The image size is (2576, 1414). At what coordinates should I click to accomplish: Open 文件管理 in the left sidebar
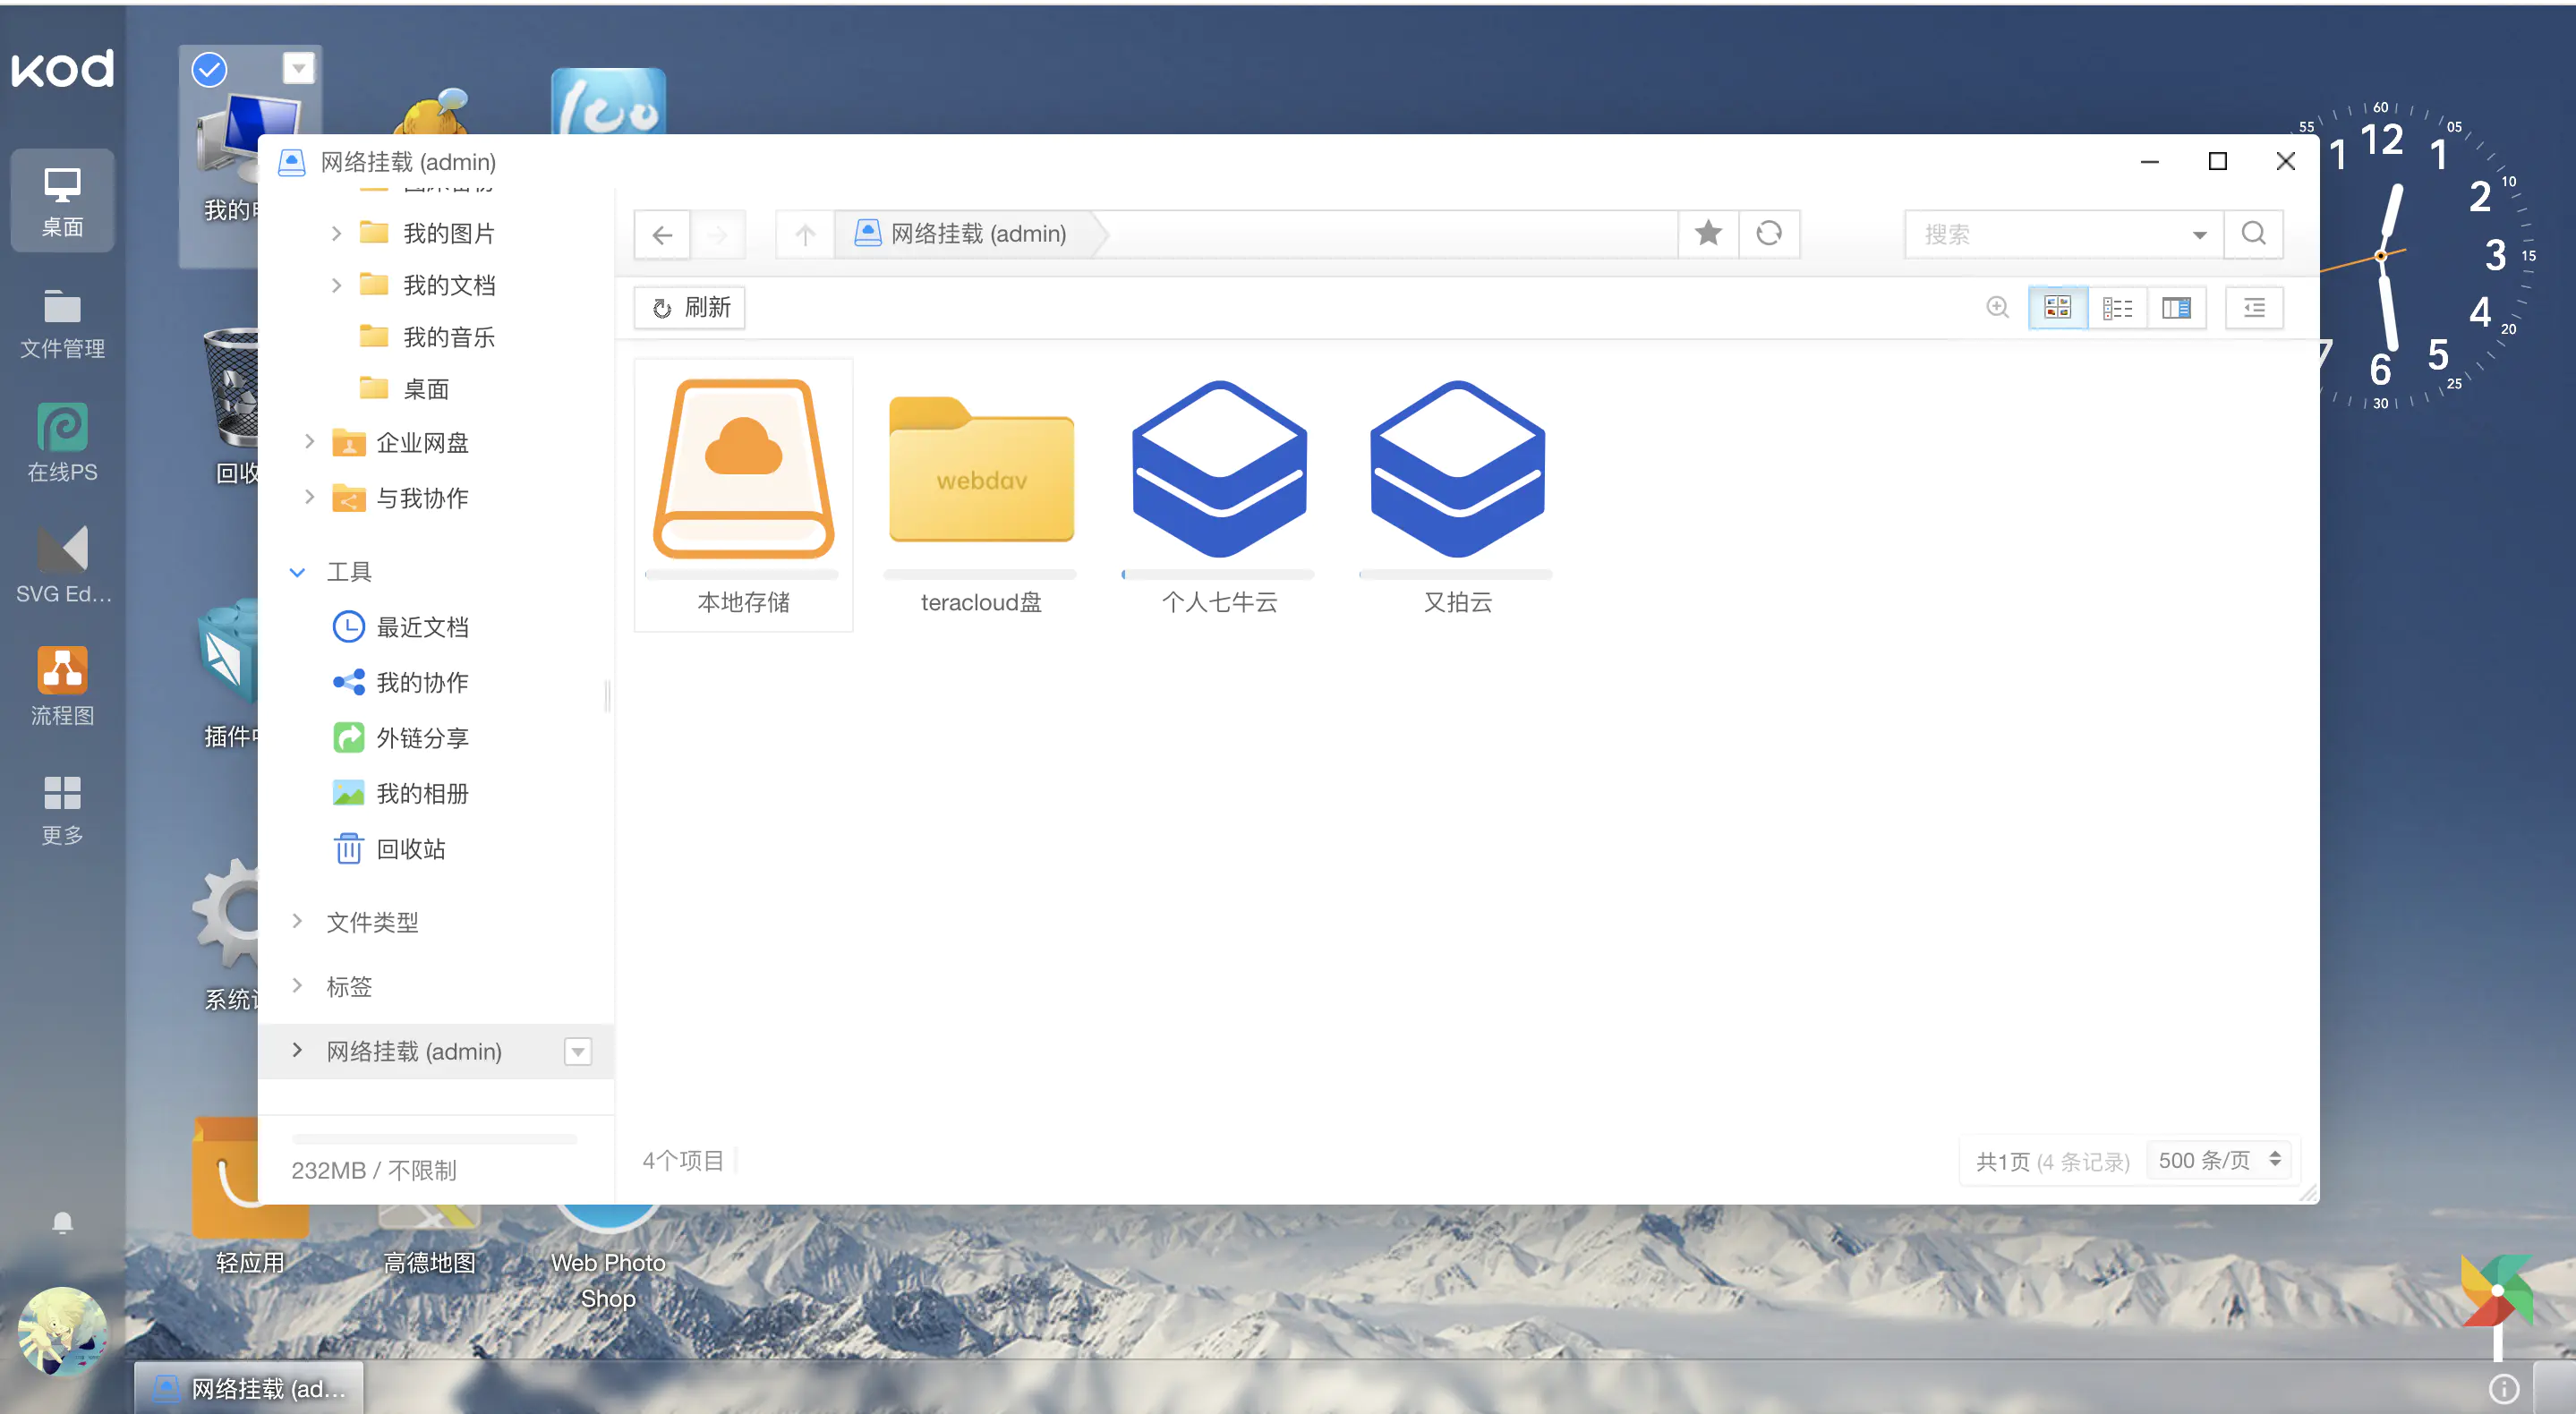[62, 322]
